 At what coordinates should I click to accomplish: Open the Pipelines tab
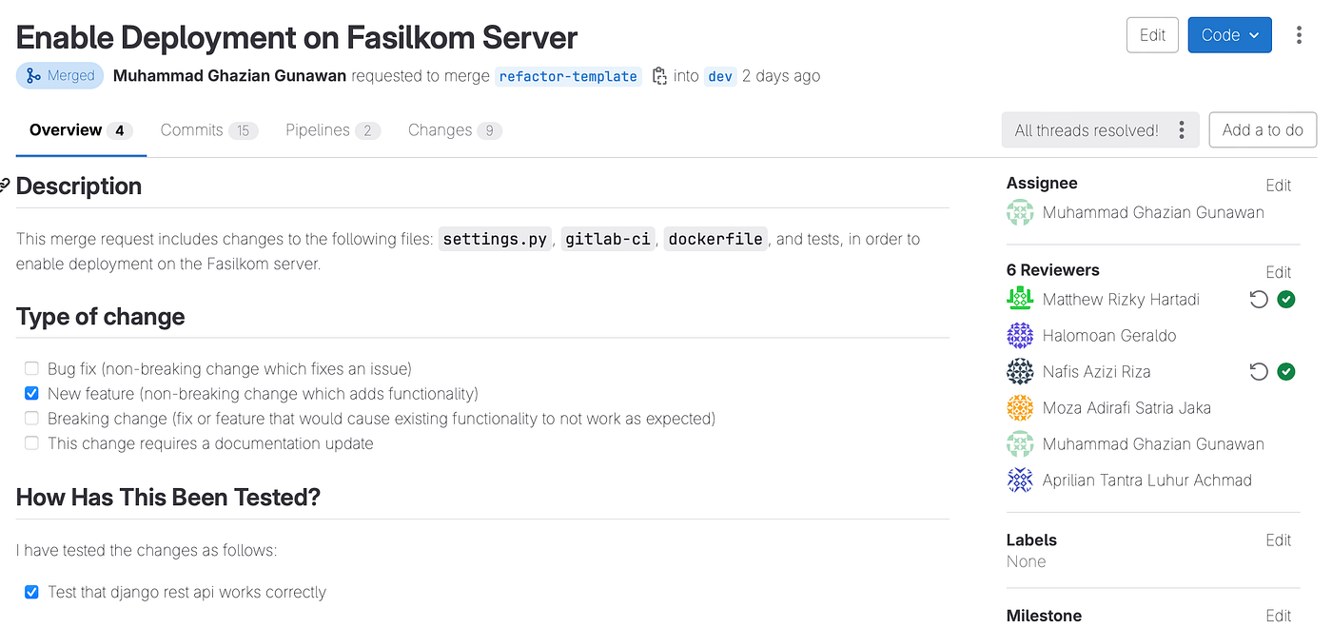click(333, 130)
